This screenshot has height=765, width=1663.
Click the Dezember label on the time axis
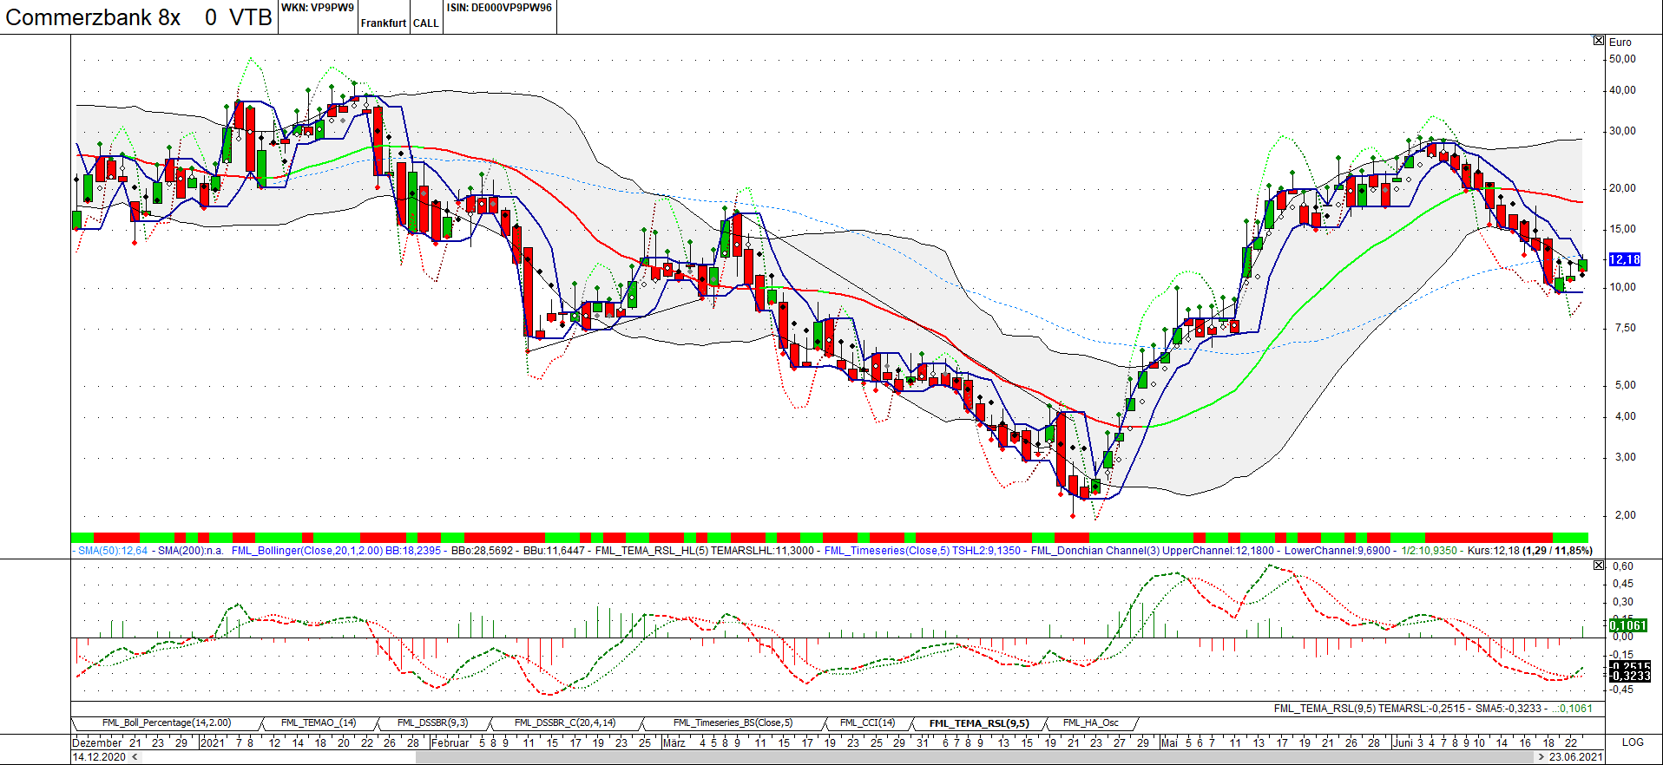coord(97,742)
